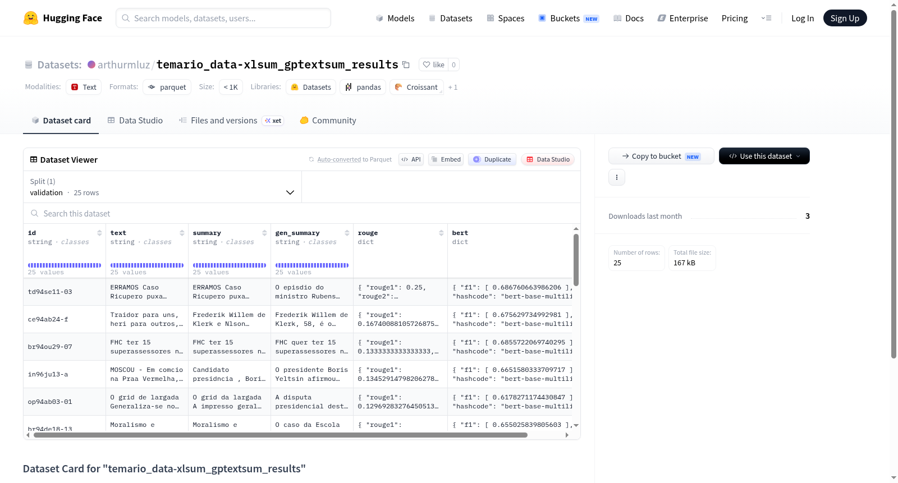Open the API button

tap(411, 159)
